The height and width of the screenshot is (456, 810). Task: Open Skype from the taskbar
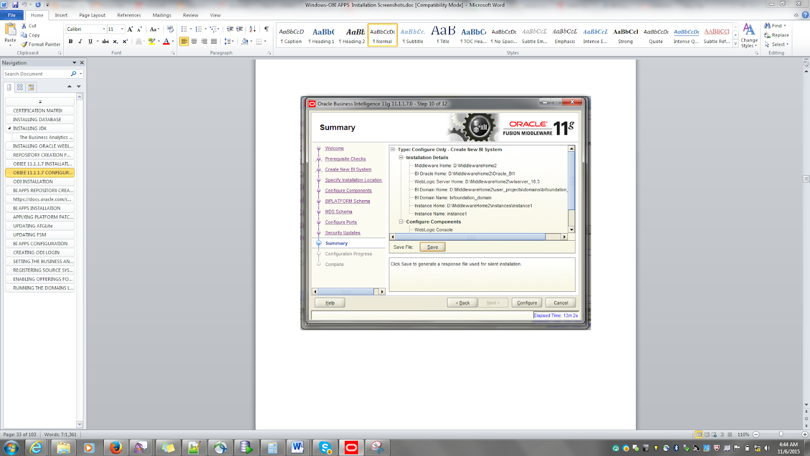coord(325,447)
